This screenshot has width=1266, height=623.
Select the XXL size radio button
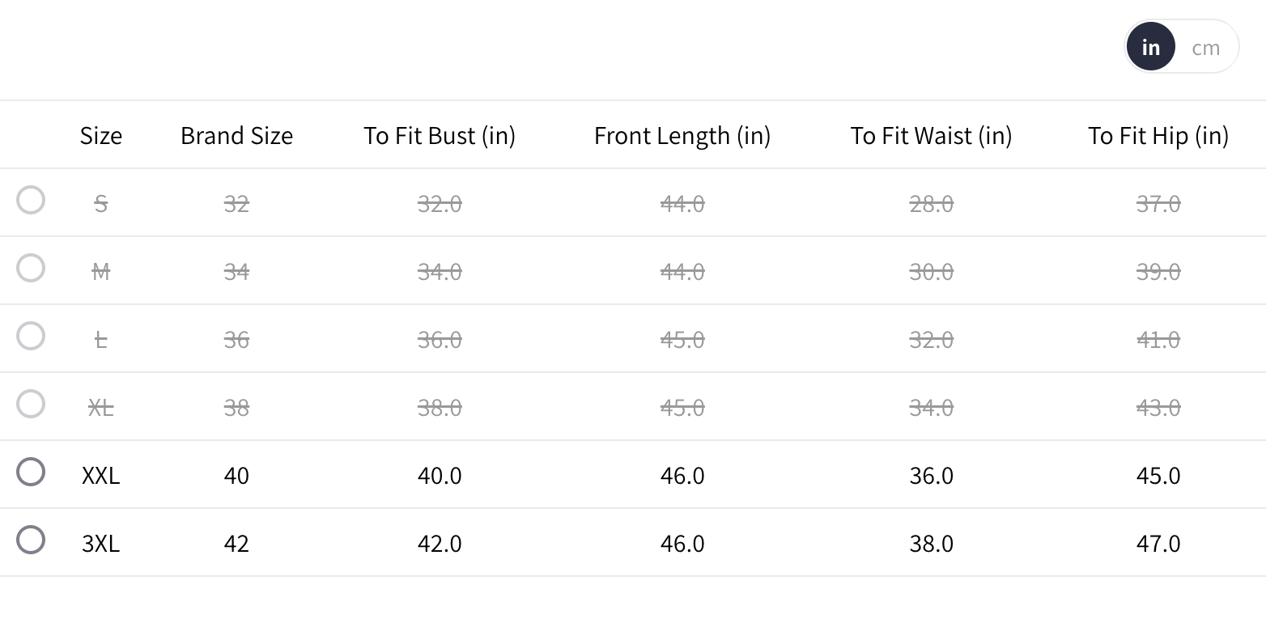tap(31, 472)
